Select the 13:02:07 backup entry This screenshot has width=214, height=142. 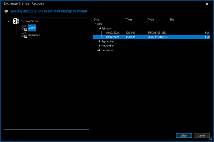click(130, 37)
